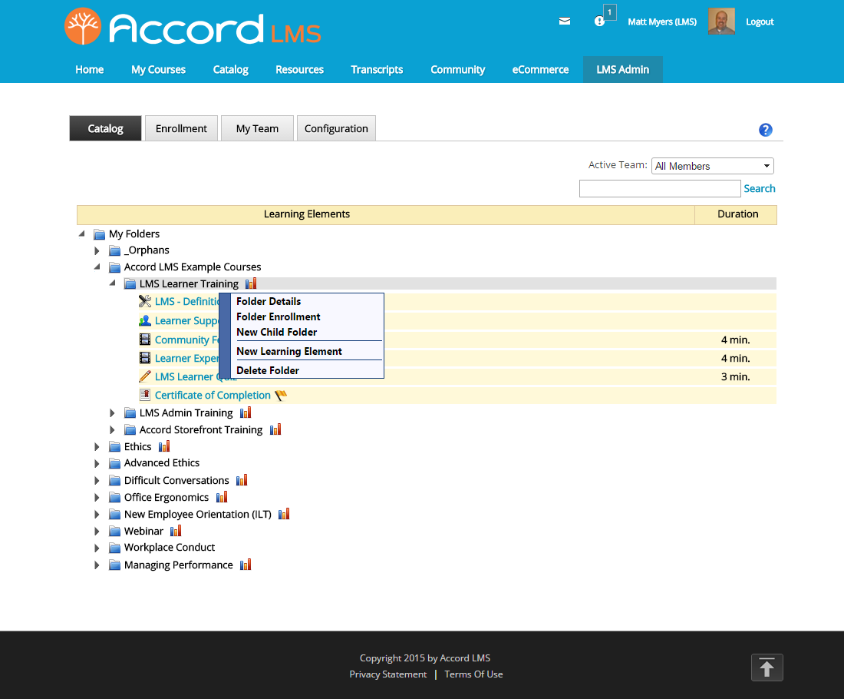This screenshot has height=699, width=844.
Task: Expand the Workplace Conduct folder
Action: pyautogui.click(x=97, y=548)
